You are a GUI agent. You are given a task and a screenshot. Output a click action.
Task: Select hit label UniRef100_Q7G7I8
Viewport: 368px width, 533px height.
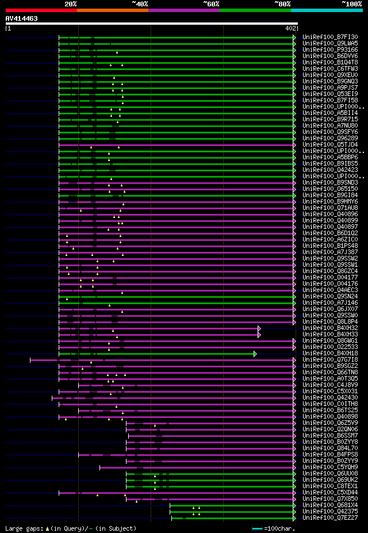point(330,360)
